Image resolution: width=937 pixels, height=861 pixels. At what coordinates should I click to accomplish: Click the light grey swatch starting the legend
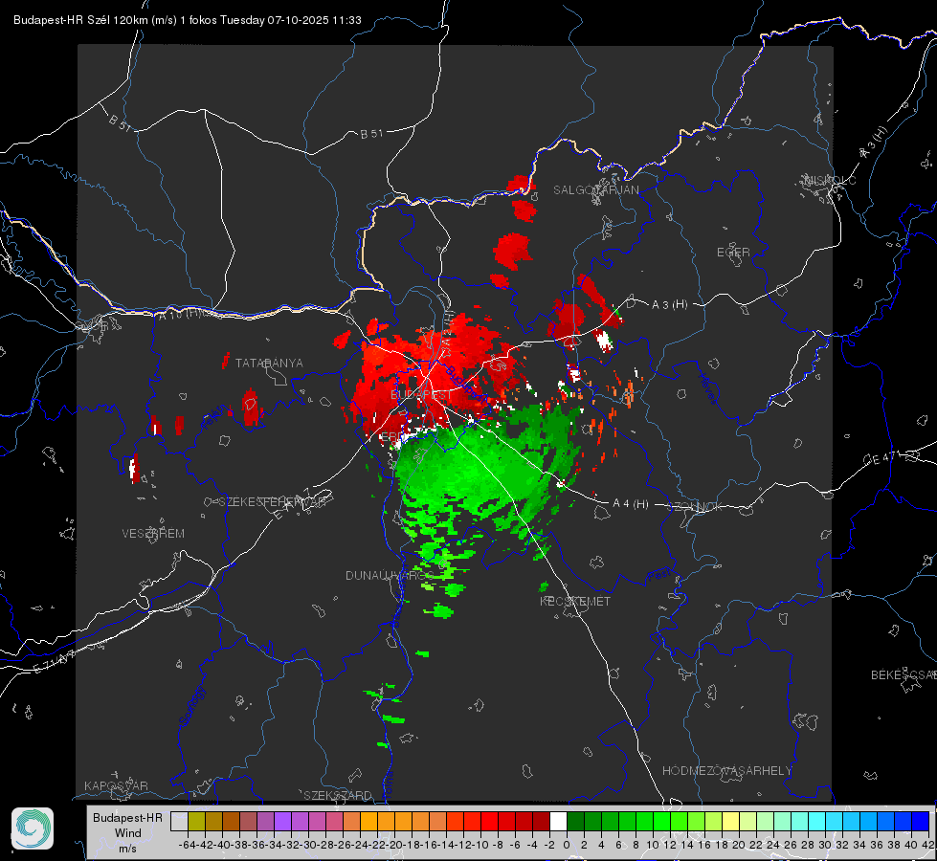click(x=179, y=822)
